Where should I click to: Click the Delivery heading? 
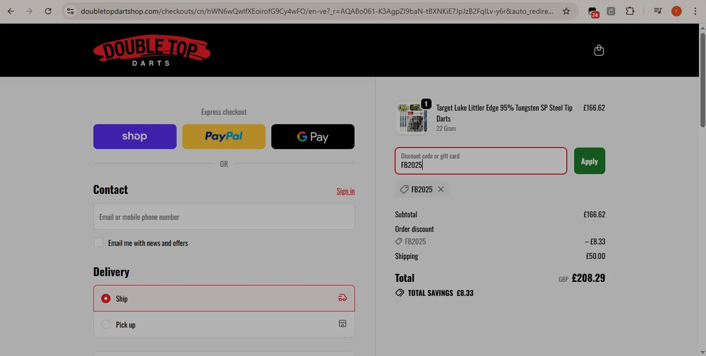coord(111,272)
